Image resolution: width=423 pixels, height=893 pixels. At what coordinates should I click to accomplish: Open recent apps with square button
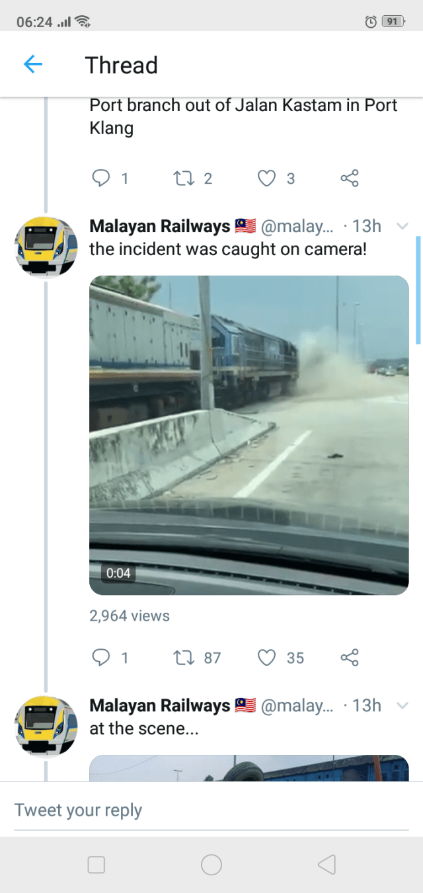pos(96,865)
